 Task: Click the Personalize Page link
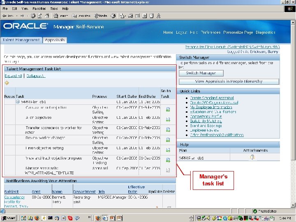[x=238, y=32]
